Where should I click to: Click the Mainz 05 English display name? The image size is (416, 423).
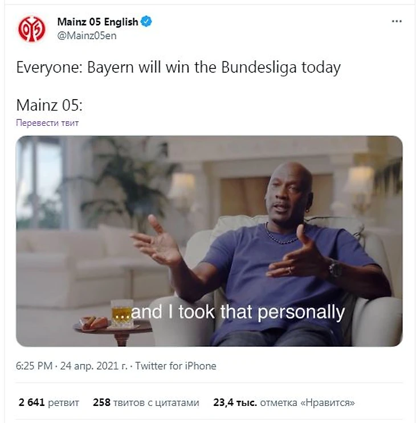pos(97,22)
